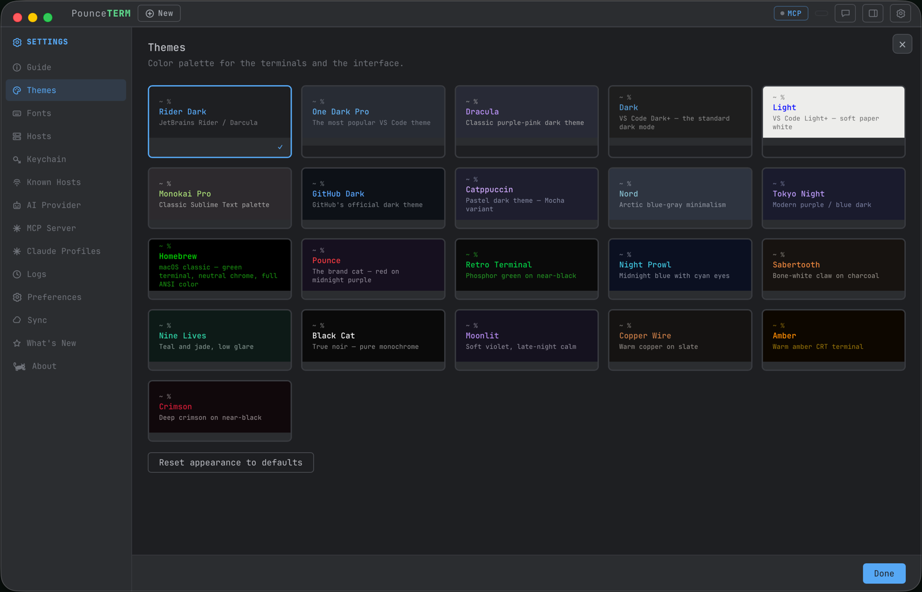Open the Known Hosts section
This screenshot has width=922, height=592.
[x=66, y=183]
